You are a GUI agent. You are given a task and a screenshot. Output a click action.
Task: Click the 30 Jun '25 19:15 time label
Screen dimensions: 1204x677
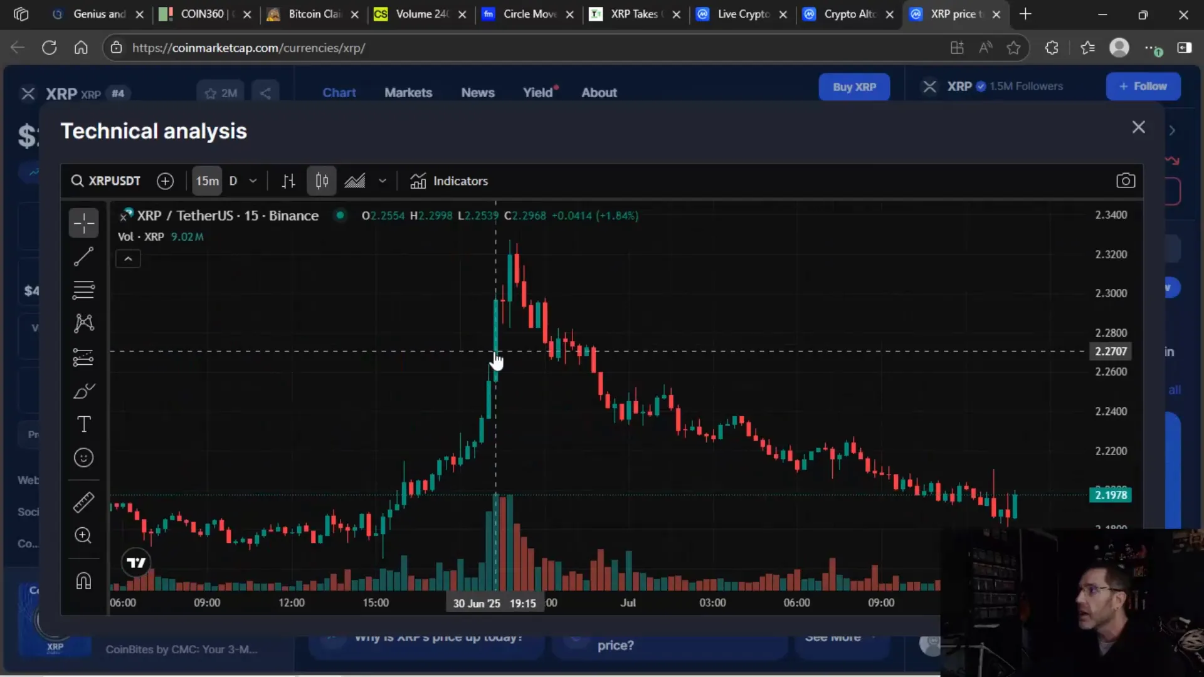(x=494, y=603)
